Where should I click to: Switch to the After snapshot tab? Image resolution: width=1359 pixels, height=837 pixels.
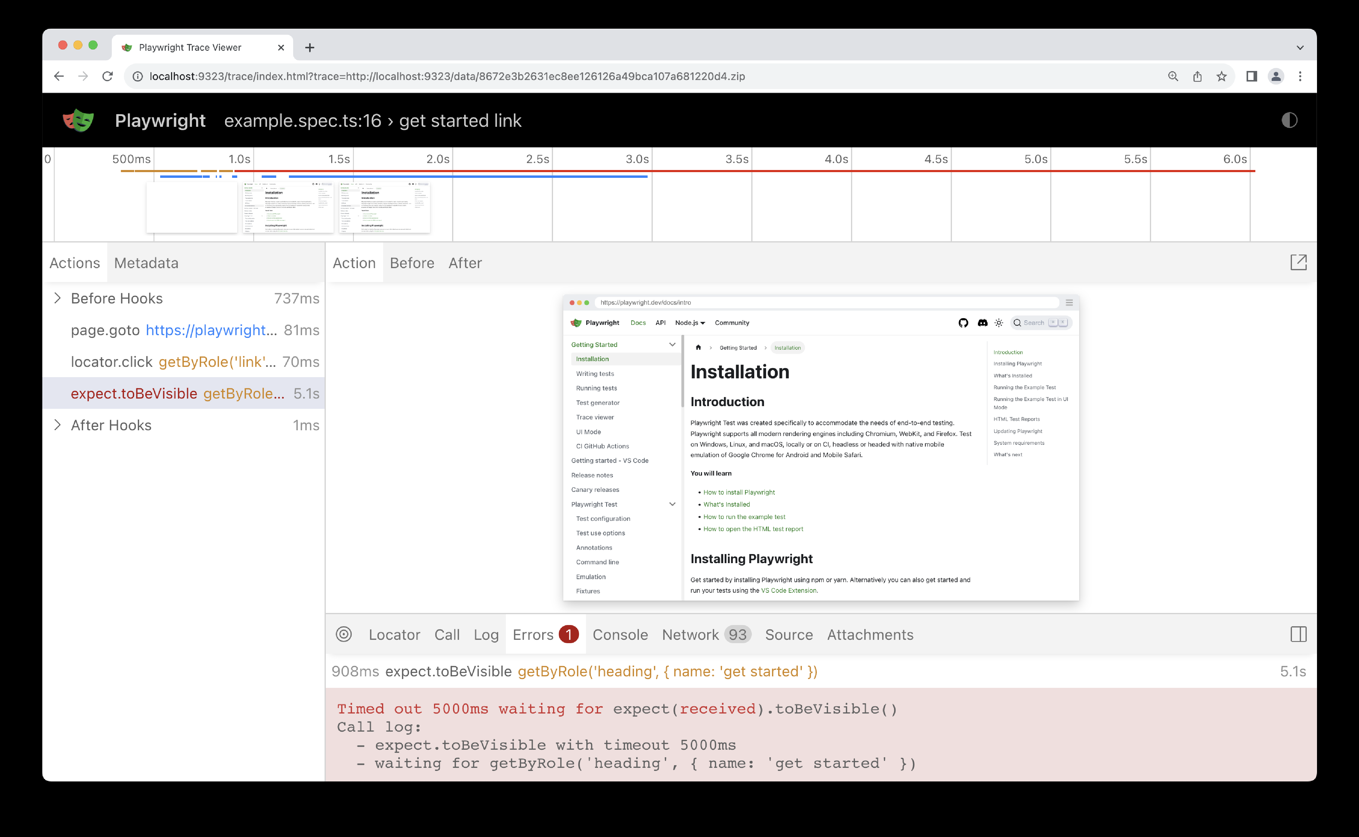[x=465, y=263]
